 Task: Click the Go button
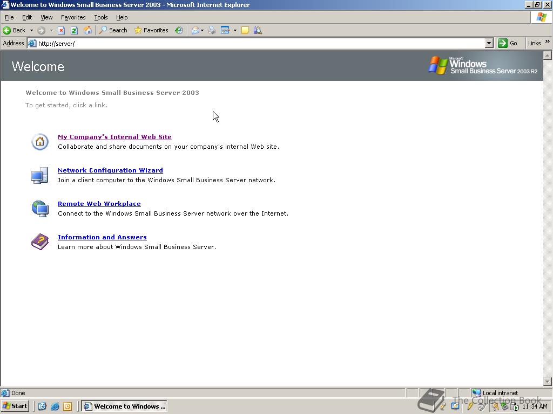click(x=508, y=43)
